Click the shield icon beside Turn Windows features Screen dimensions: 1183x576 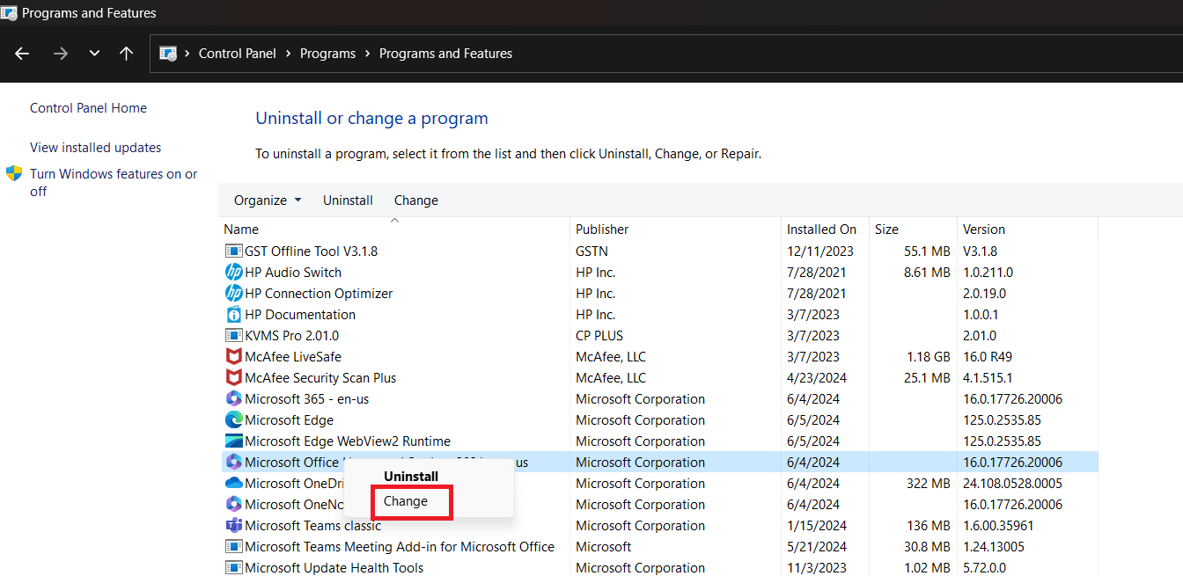(x=14, y=173)
